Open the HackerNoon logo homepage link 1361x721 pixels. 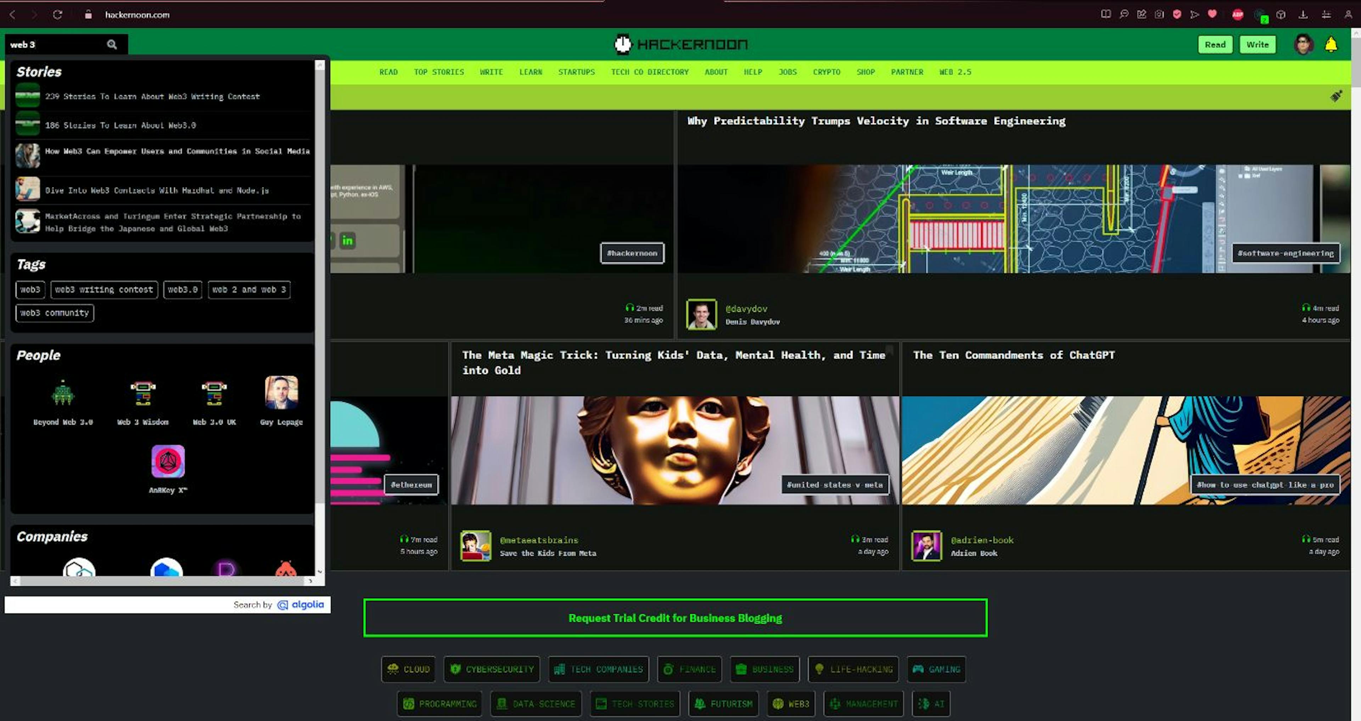pos(680,44)
